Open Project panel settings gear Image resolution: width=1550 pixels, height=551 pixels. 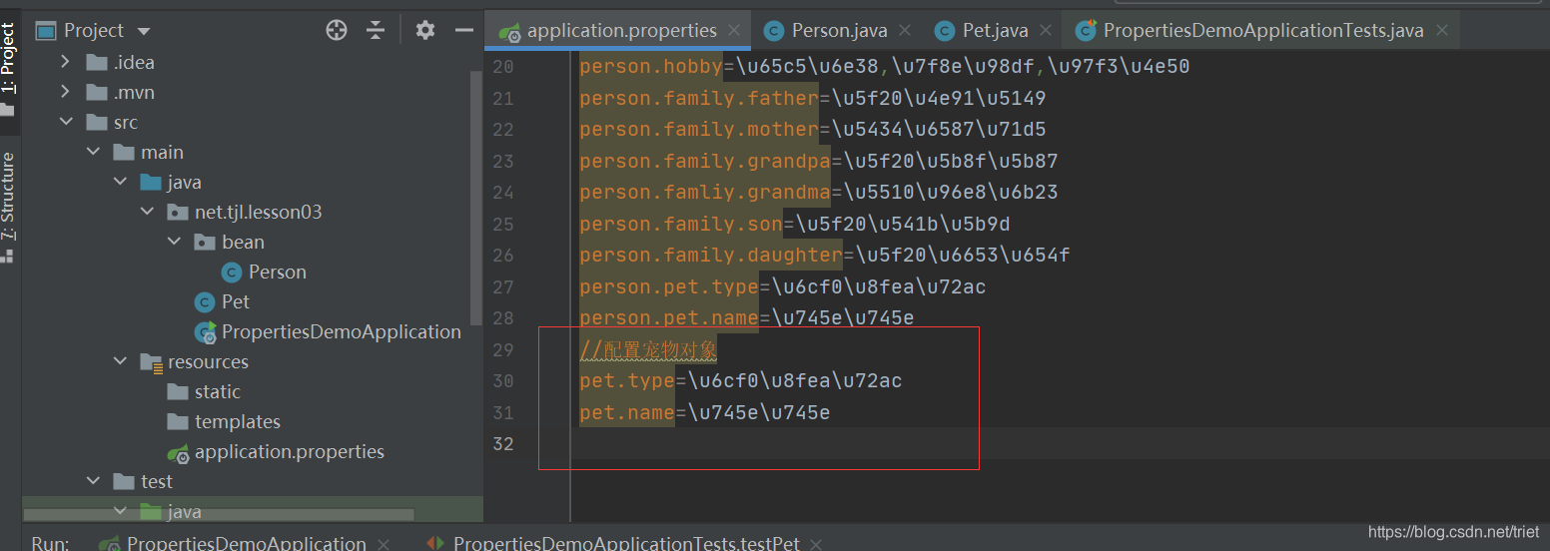(425, 30)
